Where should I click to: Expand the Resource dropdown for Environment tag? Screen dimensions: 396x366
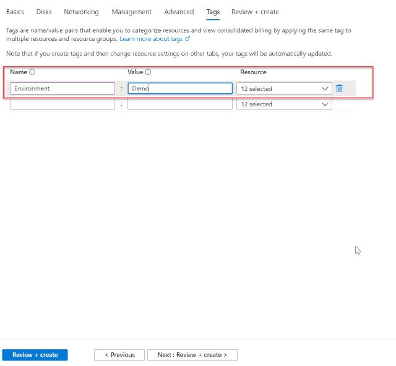click(284, 88)
